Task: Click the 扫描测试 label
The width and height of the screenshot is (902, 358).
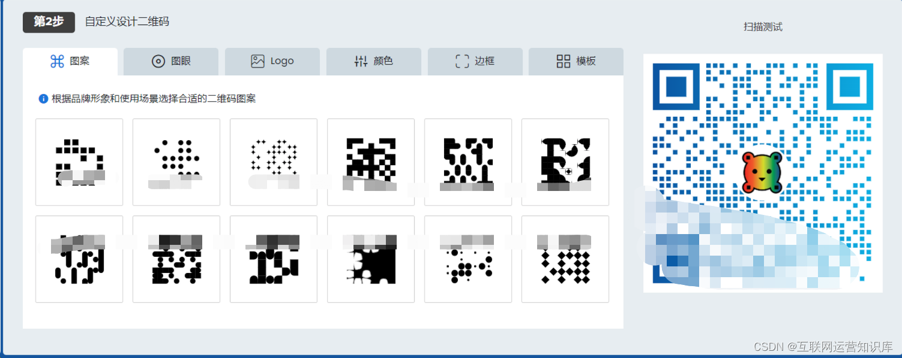Action: pyautogui.click(x=763, y=27)
